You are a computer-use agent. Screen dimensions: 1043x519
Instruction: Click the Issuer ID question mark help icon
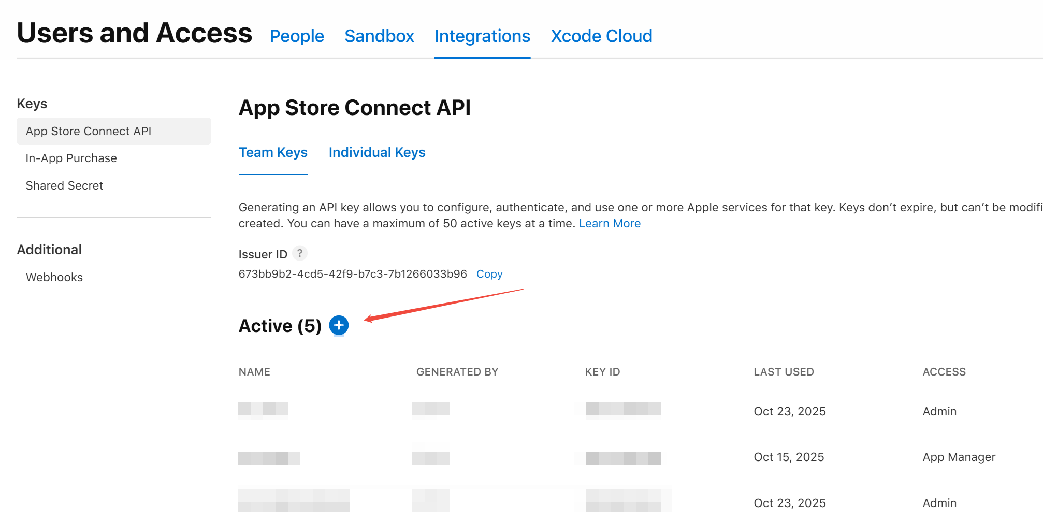pos(299,253)
